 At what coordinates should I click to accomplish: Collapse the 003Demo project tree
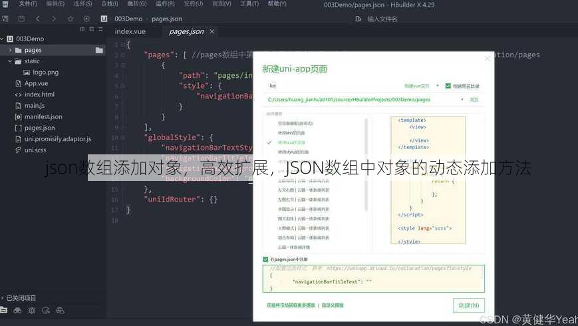click(x=2, y=39)
